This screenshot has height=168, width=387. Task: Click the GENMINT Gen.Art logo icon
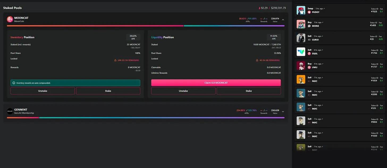pos(10,111)
